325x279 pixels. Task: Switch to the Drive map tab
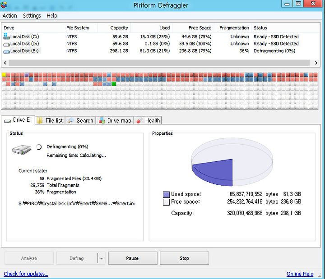coord(115,120)
